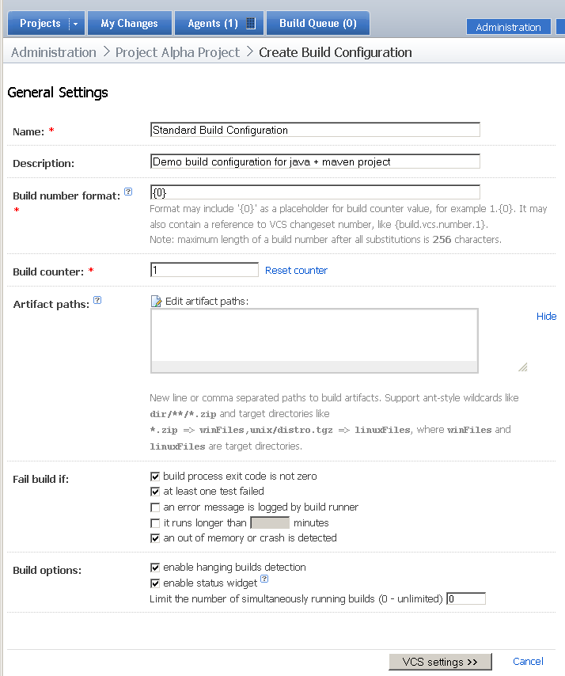Screen dimensions: 565x676
Task: Hide the artifact paths editor
Action: coord(547,316)
